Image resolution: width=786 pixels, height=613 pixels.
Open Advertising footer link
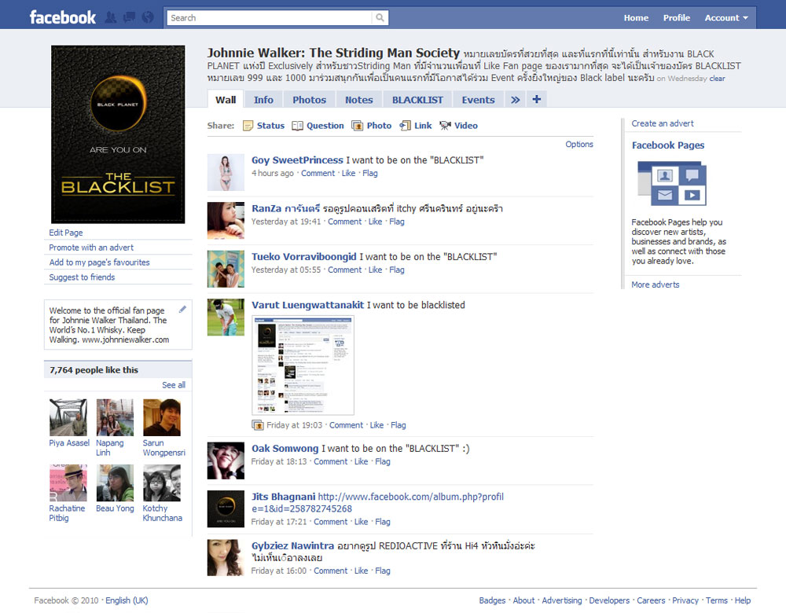pos(561,600)
